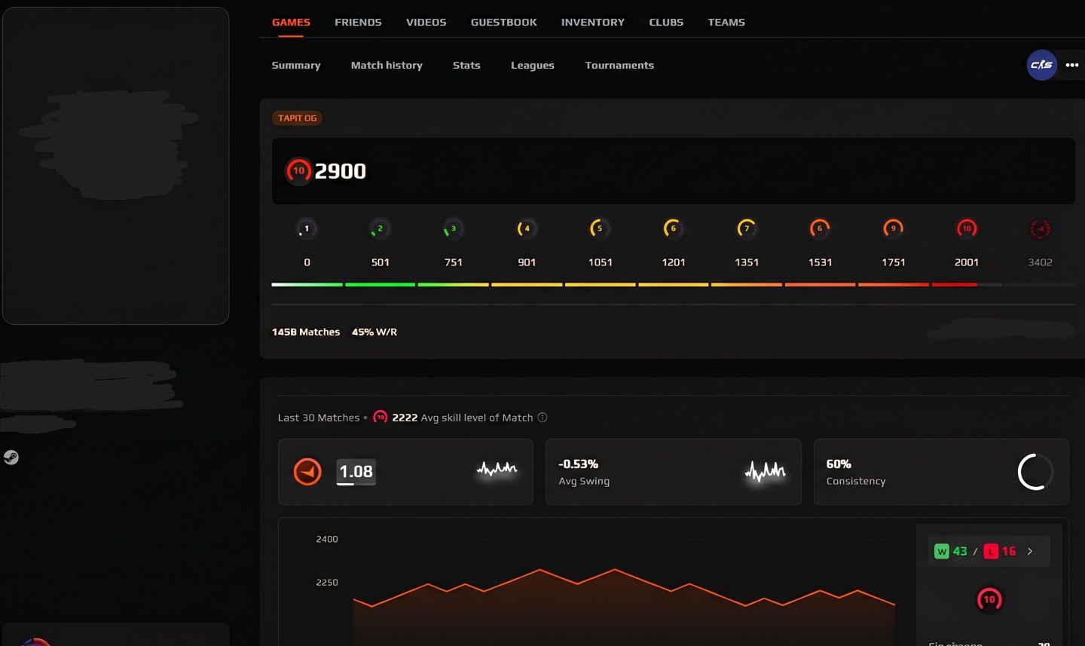Open Match history sub-tab
Image resolution: width=1085 pixels, height=646 pixels.
click(387, 66)
